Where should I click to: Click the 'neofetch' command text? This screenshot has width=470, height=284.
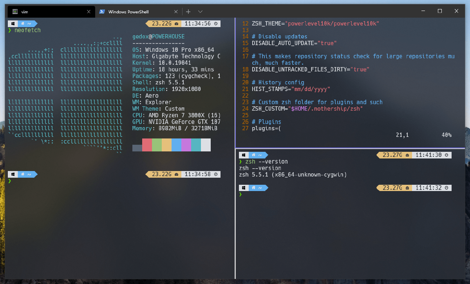click(x=27, y=30)
